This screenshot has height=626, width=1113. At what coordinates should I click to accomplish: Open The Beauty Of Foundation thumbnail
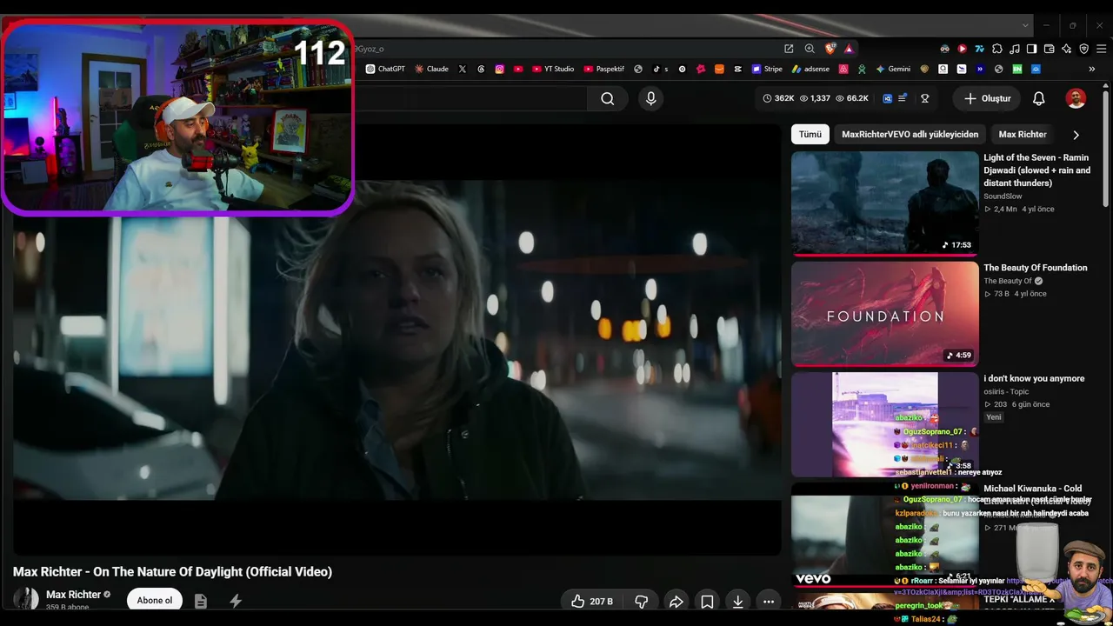point(885,314)
